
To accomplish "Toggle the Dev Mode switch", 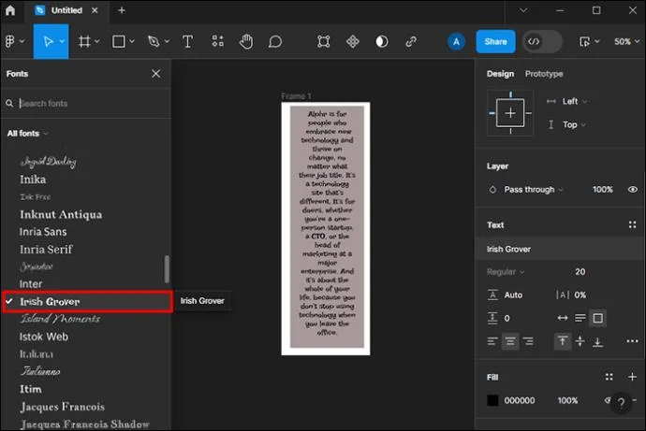I will pos(542,41).
